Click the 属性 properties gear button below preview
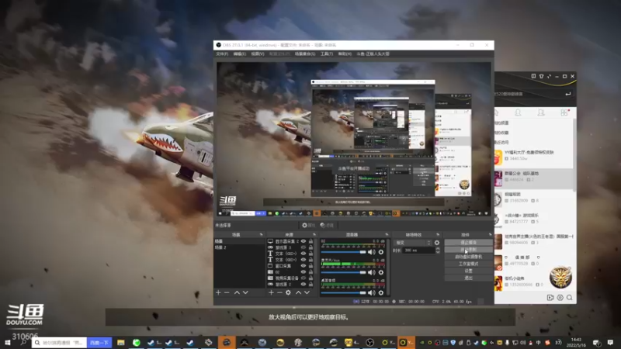 coord(308,225)
